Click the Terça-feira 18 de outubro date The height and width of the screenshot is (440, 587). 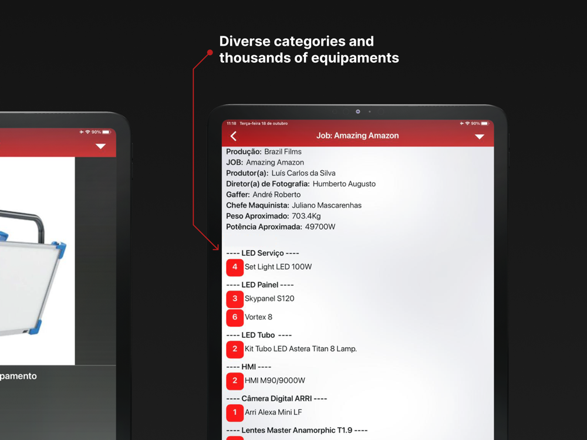click(x=264, y=123)
